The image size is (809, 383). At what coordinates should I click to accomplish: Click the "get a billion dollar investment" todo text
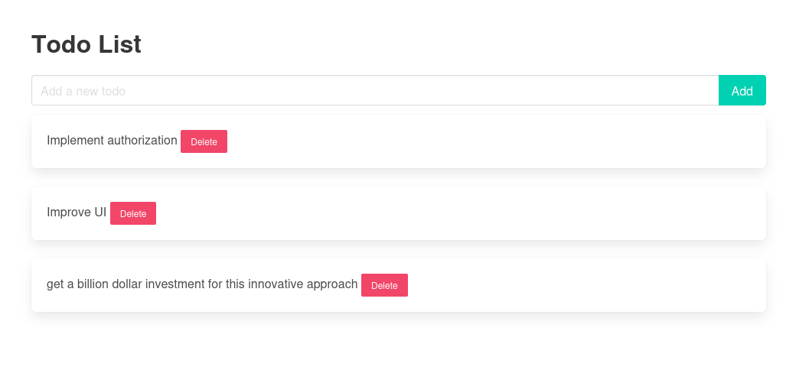(x=202, y=284)
